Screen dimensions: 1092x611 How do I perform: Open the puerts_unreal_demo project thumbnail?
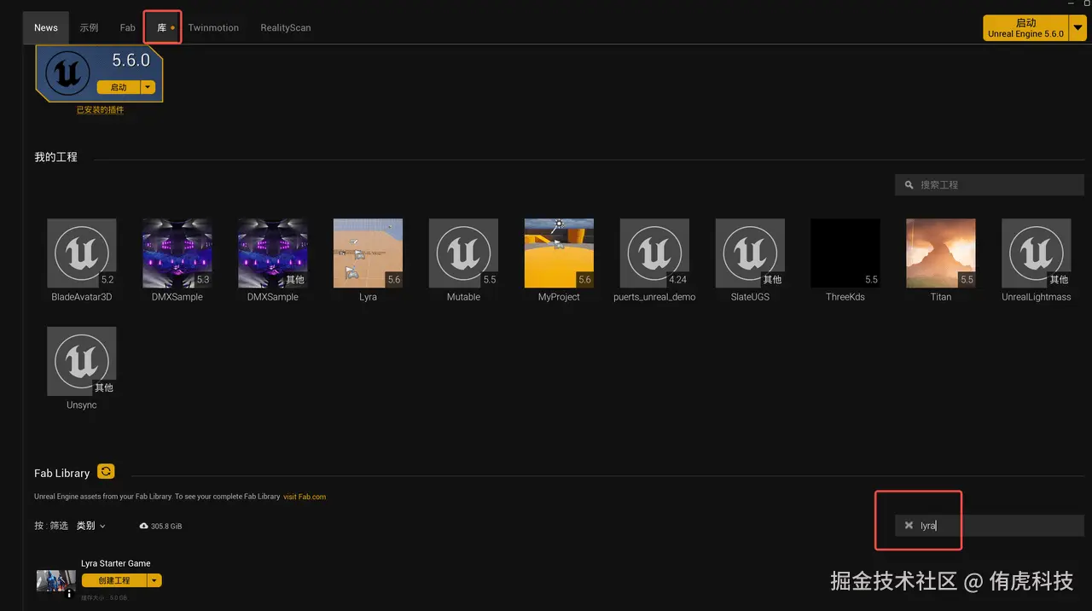click(654, 253)
